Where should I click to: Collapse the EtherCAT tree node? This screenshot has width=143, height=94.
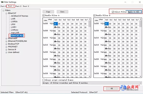(x=6, y=13)
